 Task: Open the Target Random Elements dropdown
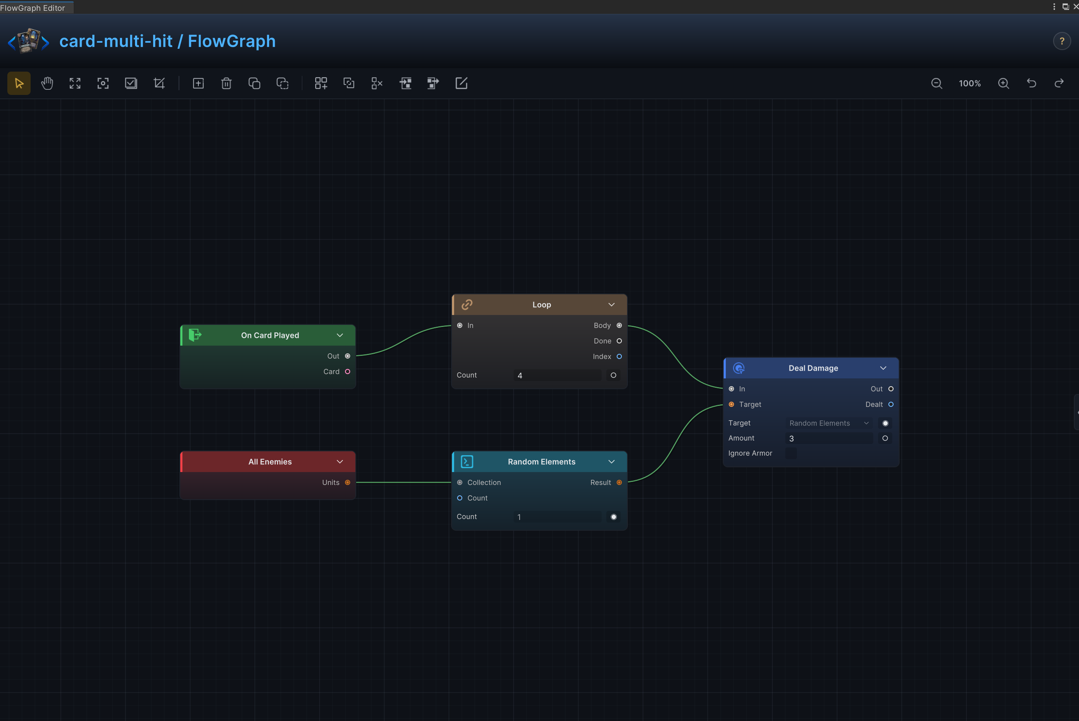point(829,423)
